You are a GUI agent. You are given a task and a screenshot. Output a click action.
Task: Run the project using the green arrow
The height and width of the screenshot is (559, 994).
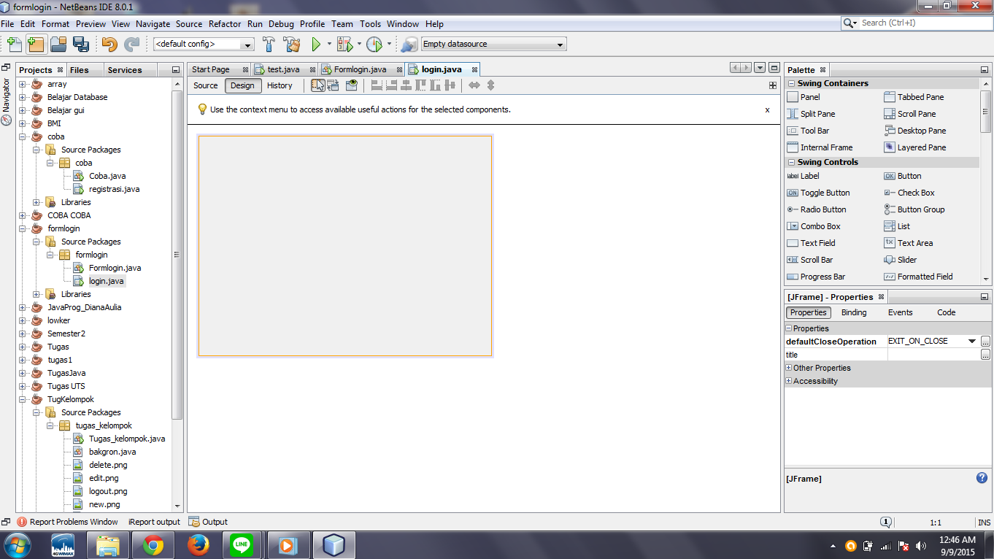[x=317, y=44]
